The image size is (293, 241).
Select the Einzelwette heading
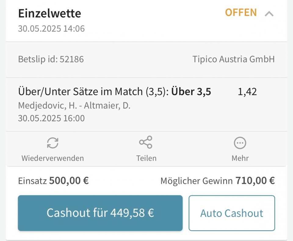point(49,13)
